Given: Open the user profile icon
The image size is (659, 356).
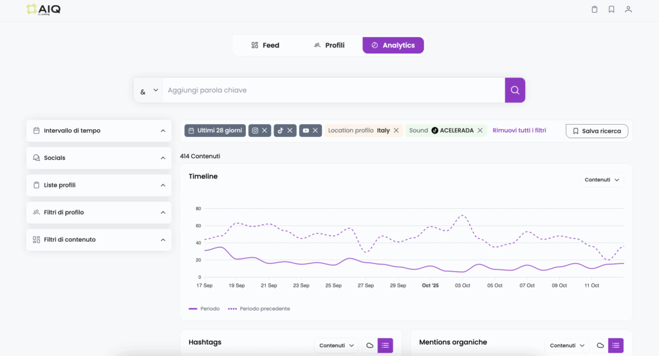Looking at the screenshot, I should click(x=629, y=10).
